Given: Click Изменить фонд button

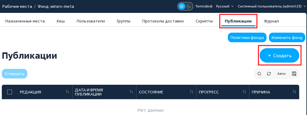Looking at the screenshot, I should (287, 37).
